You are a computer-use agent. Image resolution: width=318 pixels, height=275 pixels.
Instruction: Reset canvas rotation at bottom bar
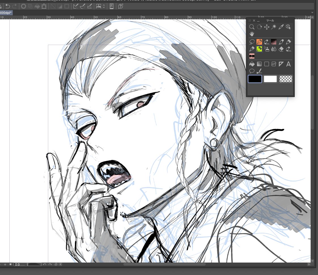pos(56,265)
